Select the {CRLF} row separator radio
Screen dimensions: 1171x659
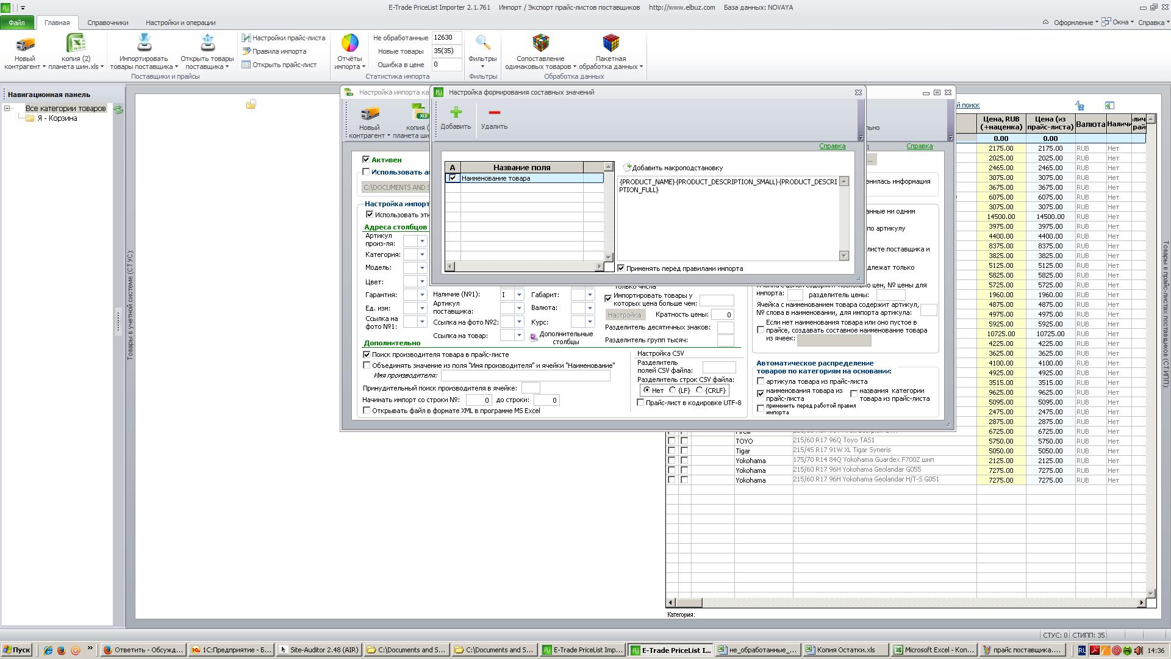tap(700, 391)
